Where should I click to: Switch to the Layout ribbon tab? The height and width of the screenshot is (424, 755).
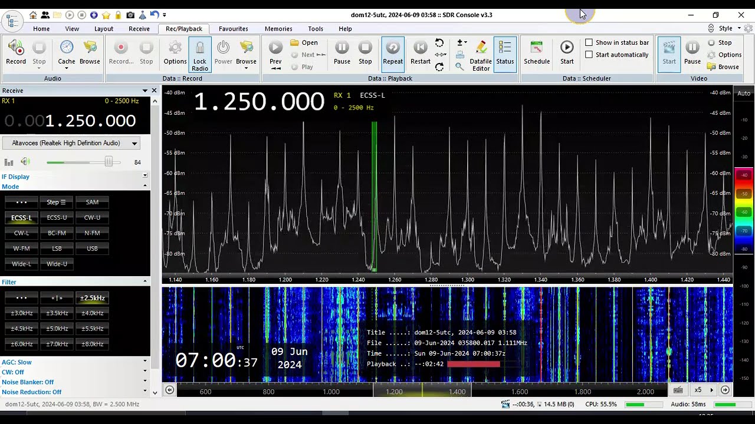104,28
